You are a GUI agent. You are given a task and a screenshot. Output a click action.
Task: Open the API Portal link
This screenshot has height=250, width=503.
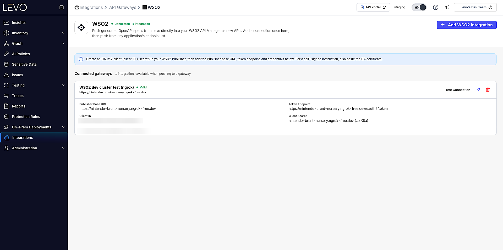(373, 7)
